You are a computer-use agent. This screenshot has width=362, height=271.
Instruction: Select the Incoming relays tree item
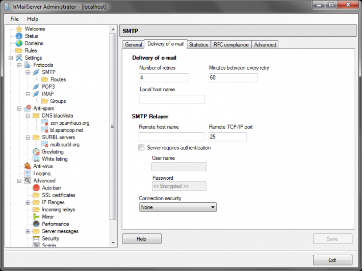point(59,209)
